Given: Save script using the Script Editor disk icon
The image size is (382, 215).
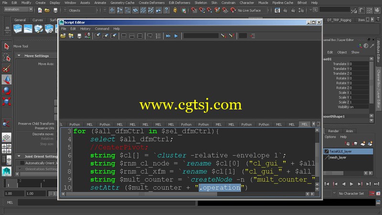Looking at the screenshot, I should point(79,36).
